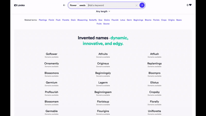Add the related term Fruits

[99, 24]
